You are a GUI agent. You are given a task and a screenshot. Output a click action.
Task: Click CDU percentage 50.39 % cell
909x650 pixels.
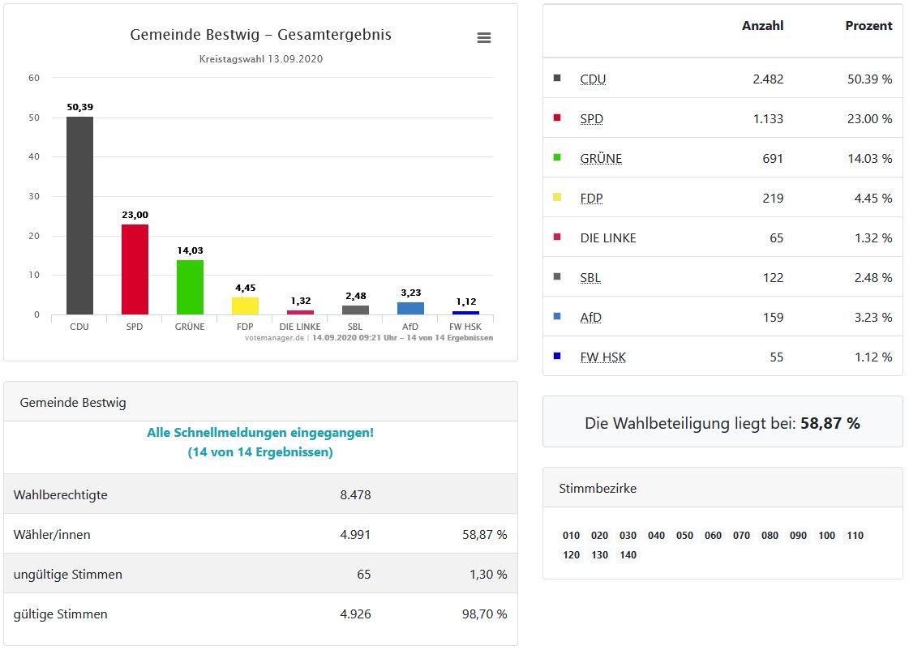[x=869, y=79]
